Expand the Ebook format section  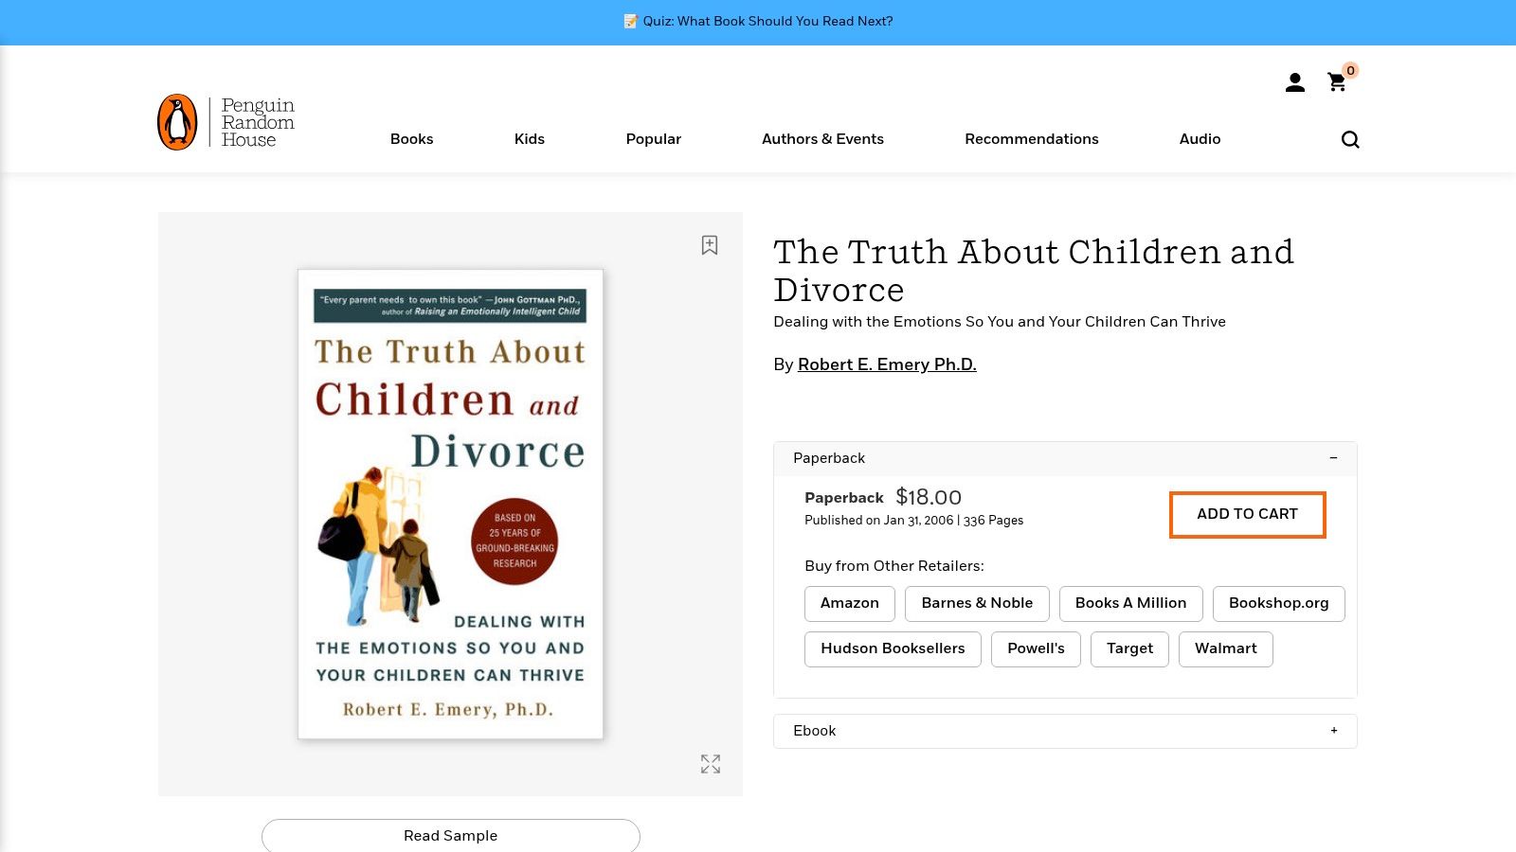pyautogui.click(x=1065, y=731)
